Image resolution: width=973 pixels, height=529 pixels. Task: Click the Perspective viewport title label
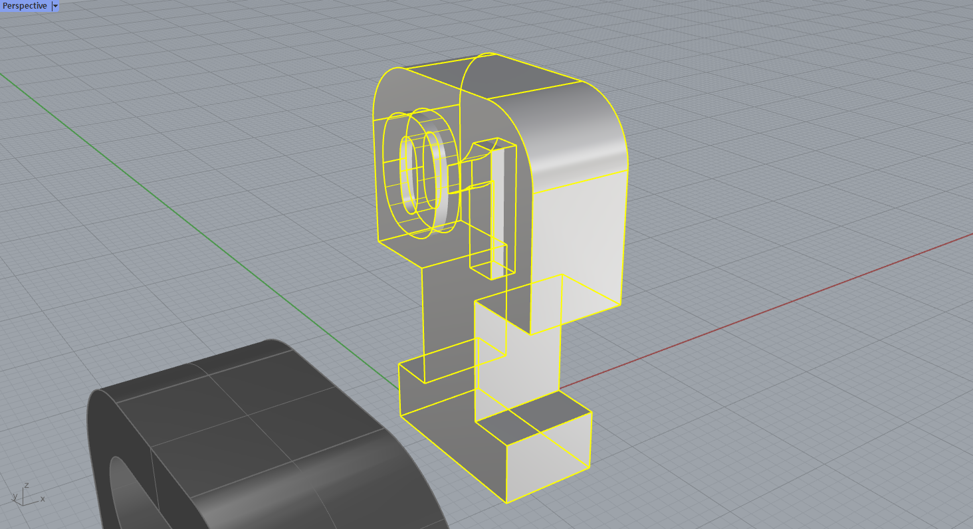pos(25,6)
